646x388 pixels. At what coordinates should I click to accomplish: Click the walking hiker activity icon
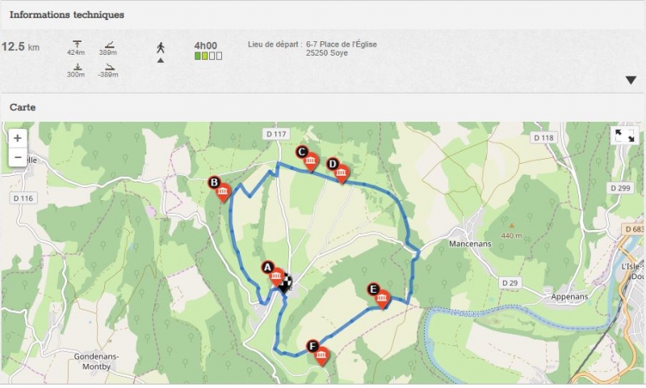161,48
